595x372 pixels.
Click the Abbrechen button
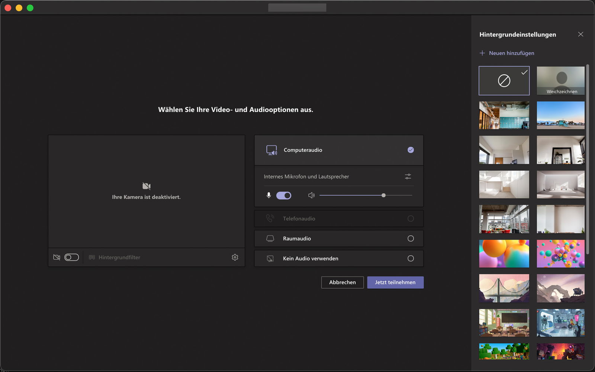tap(342, 282)
